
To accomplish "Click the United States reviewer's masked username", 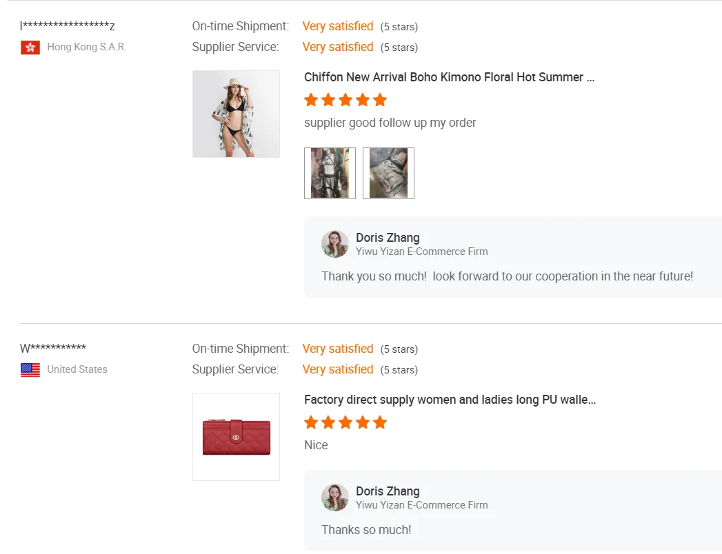I will tap(53, 349).
